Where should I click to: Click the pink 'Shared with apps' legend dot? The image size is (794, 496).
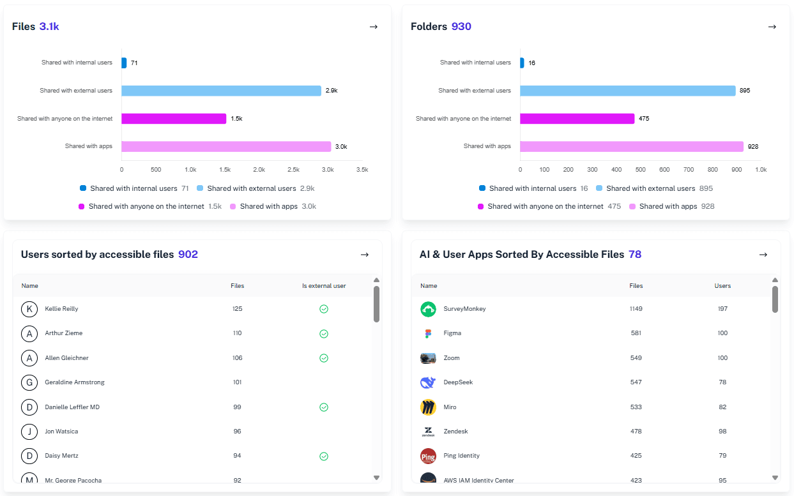(x=233, y=206)
